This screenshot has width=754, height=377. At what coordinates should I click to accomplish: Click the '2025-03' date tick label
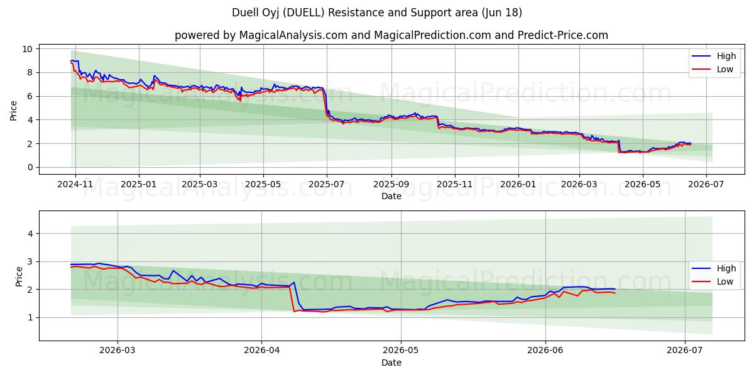(x=200, y=184)
